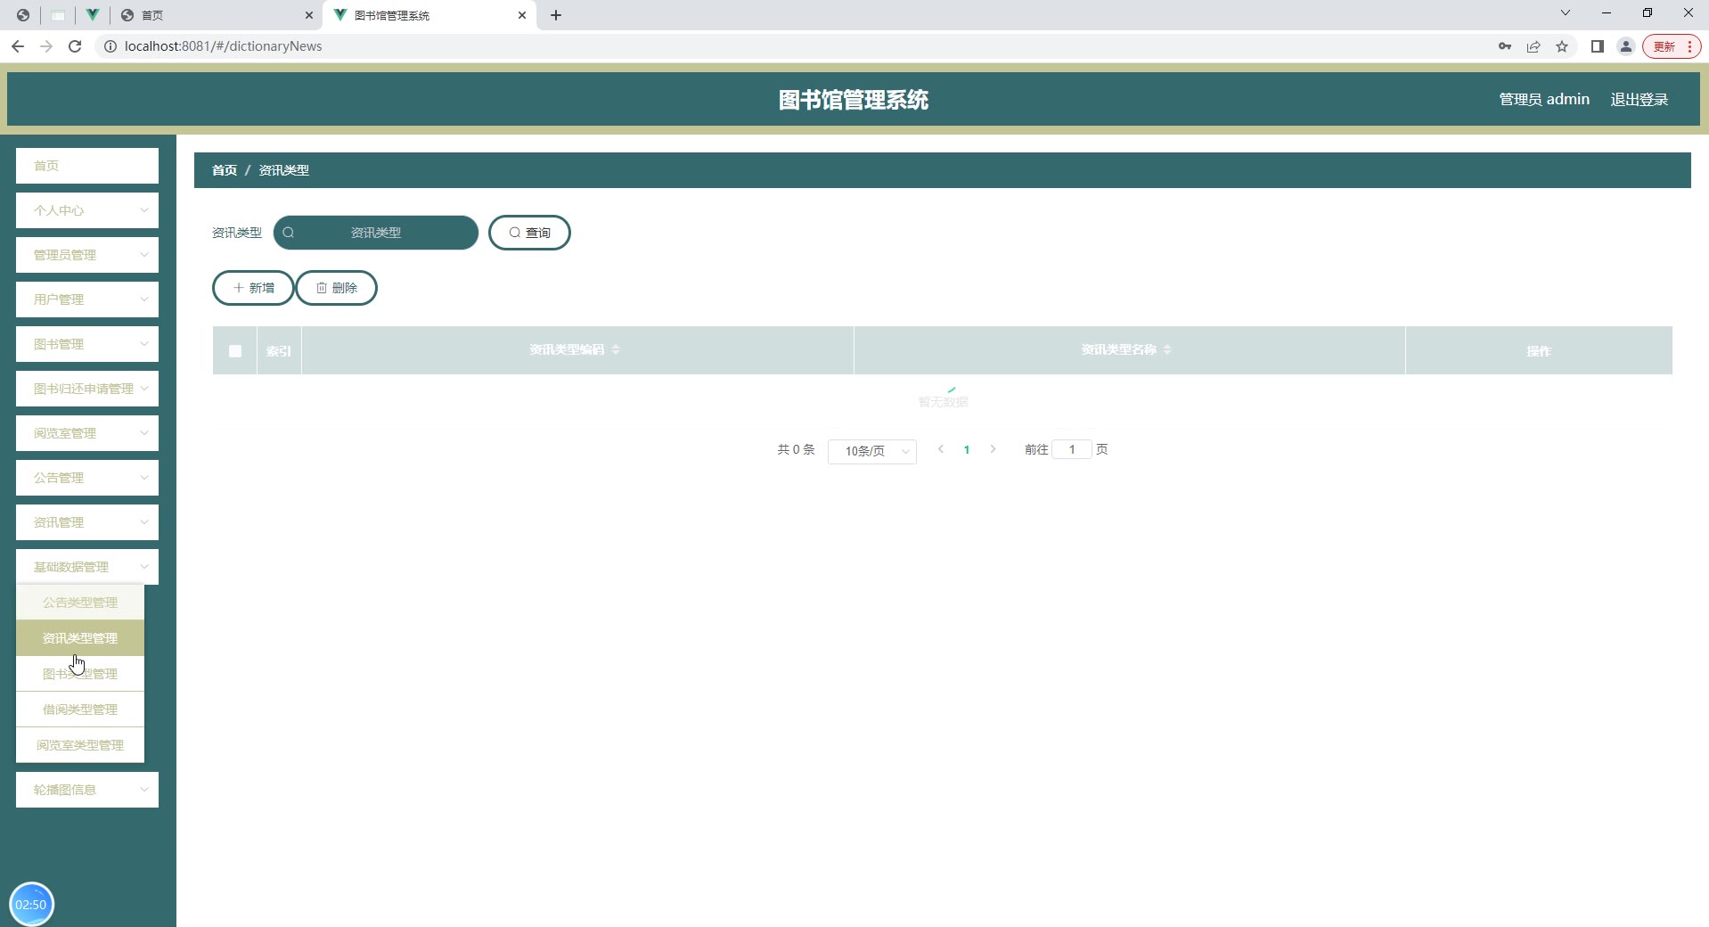1709x927 pixels.
Task: Focus the 资讯类型 search input
Action: pyautogui.click(x=376, y=233)
